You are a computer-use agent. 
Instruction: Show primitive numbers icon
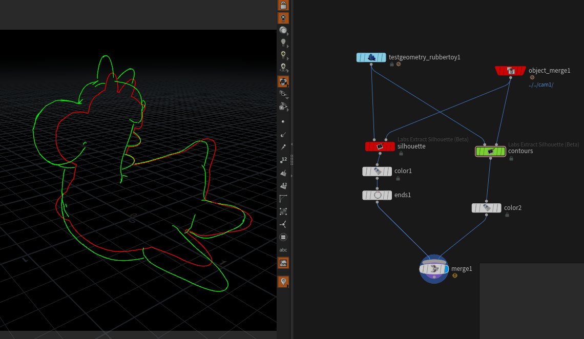pyautogui.click(x=283, y=185)
